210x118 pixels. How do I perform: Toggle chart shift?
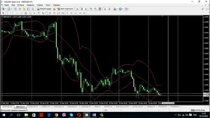pos(109,9)
